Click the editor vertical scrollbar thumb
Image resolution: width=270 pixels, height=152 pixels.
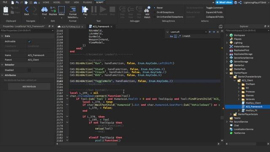[222, 117]
